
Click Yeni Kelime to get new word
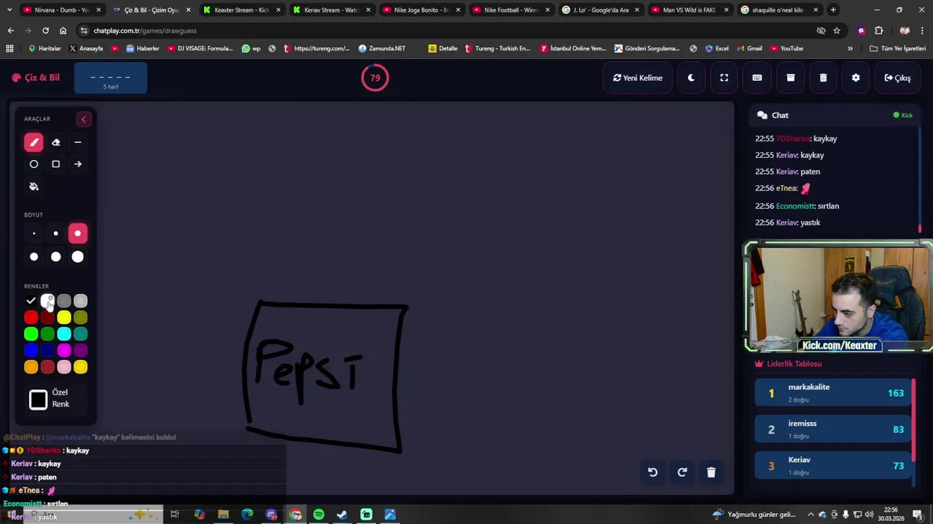coord(638,78)
